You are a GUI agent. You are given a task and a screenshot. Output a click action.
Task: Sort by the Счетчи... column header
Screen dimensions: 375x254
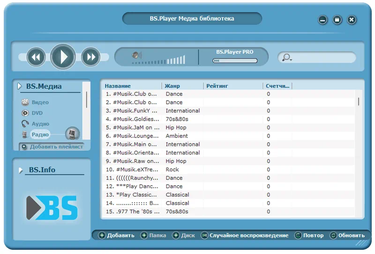(277, 86)
